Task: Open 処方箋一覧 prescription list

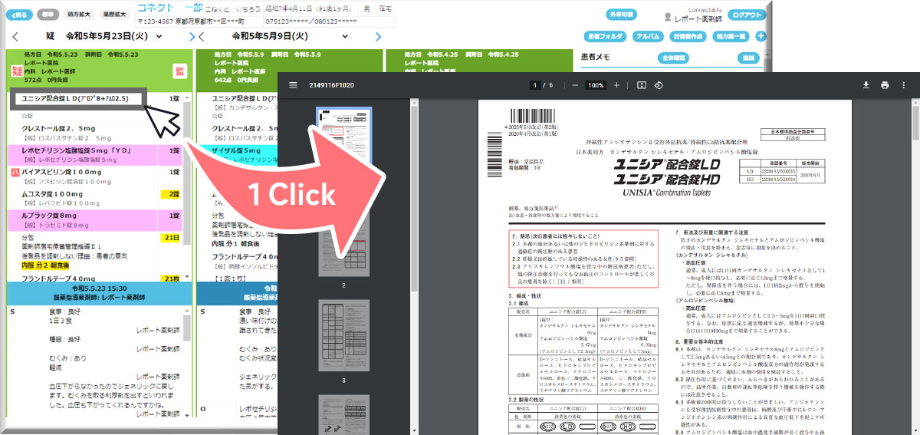Action: [x=731, y=36]
